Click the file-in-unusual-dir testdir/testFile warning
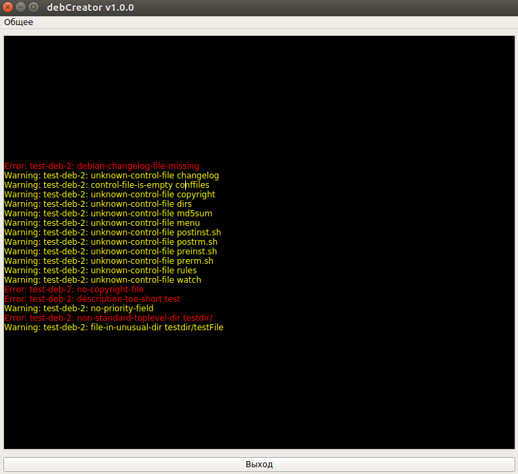The width and height of the screenshot is (518, 474). (114, 328)
